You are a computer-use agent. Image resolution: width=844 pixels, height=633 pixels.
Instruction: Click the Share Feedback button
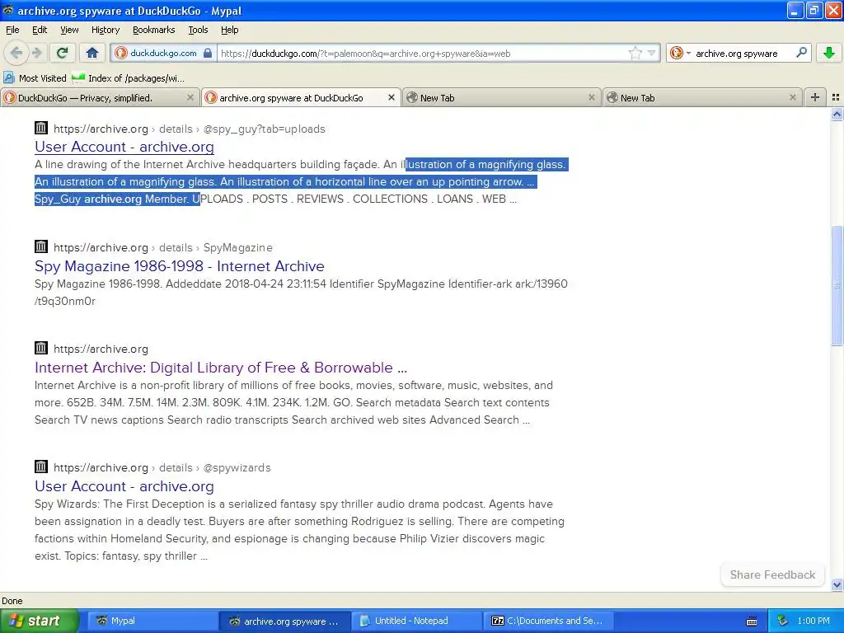(772, 574)
